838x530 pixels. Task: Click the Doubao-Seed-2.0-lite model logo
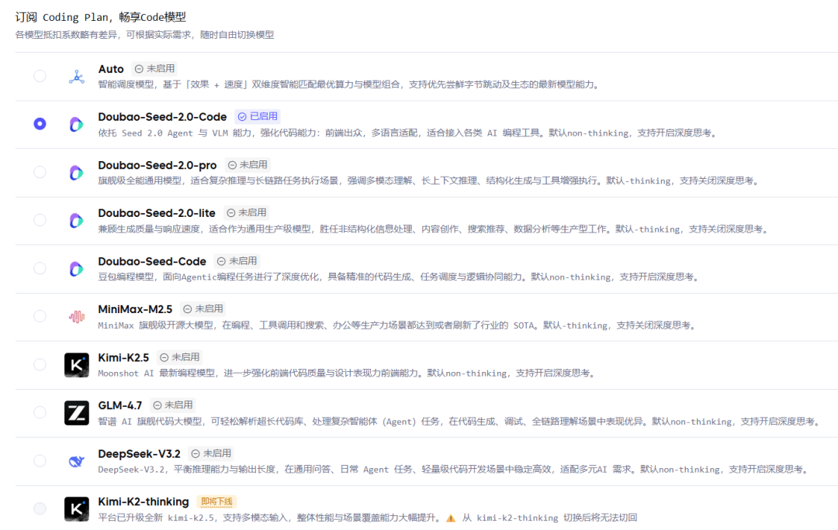[x=76, y=221]
